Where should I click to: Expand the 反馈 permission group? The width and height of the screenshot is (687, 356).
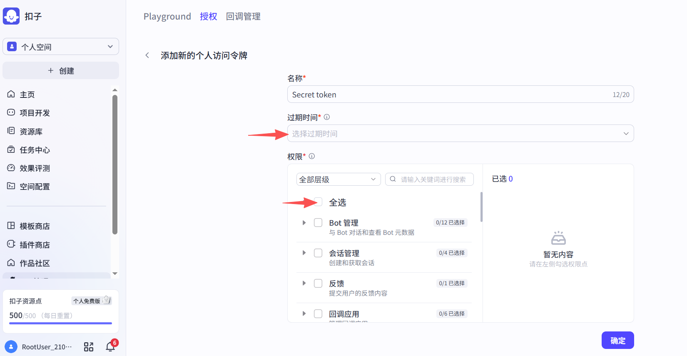tap(304, 284)
